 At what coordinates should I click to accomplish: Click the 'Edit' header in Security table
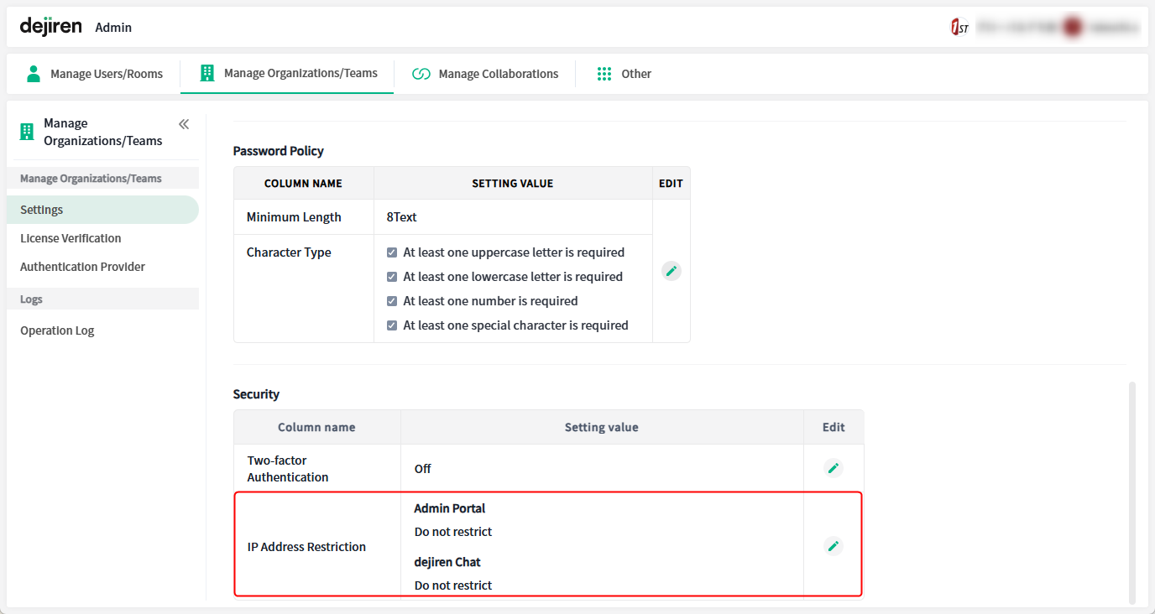pos(834,428)
